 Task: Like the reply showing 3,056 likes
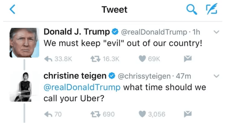pos(142,114)
